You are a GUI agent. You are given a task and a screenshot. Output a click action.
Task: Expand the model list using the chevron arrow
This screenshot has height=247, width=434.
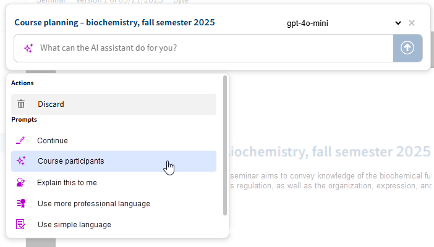click(x=398, y=23)
